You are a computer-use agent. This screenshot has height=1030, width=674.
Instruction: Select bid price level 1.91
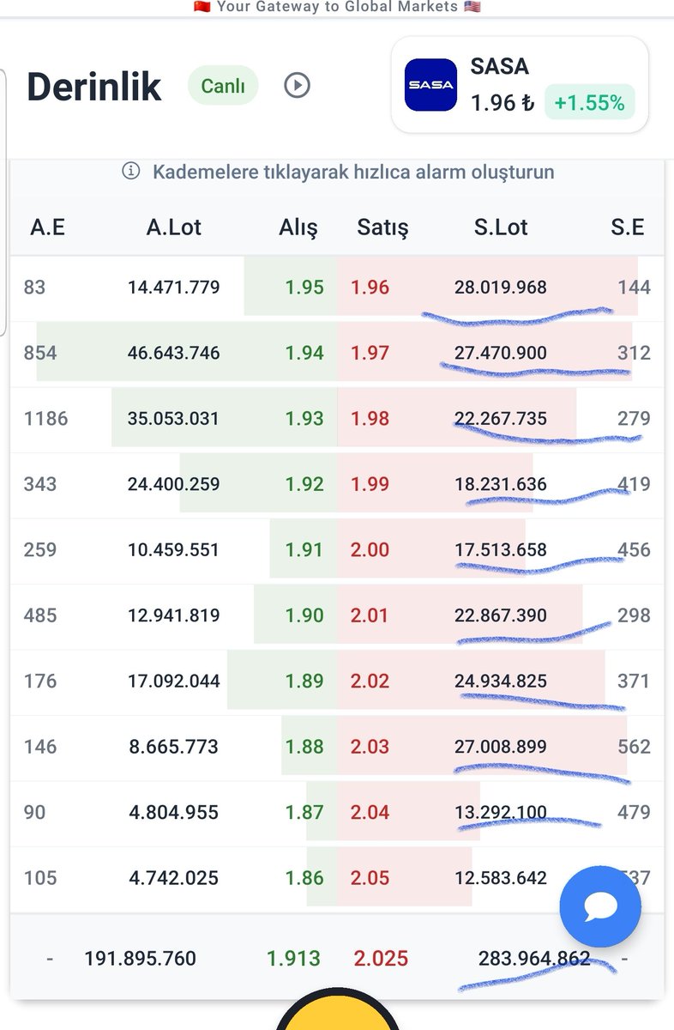click(304, 550)
